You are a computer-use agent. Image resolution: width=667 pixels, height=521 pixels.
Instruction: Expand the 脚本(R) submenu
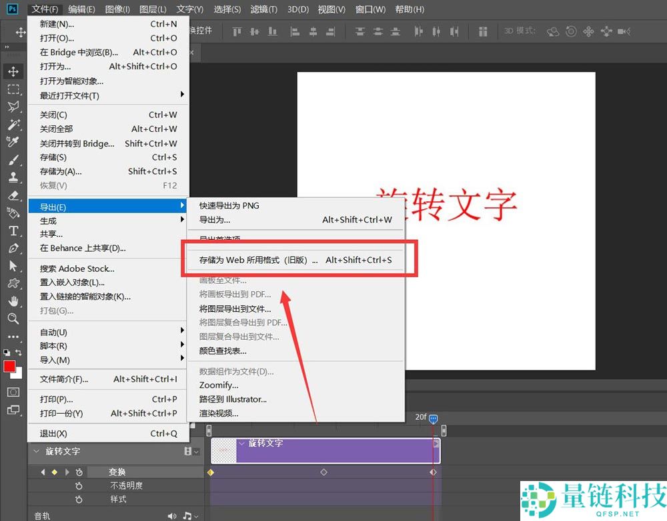[107, 346]
